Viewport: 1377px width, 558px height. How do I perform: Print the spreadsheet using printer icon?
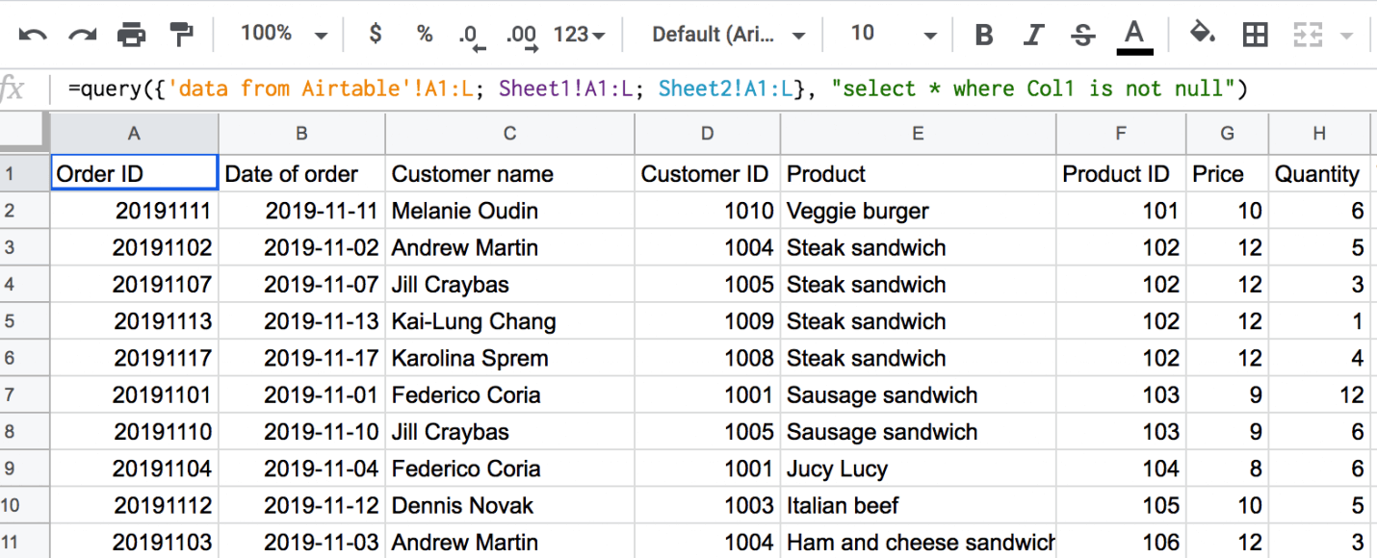(132, 36)
